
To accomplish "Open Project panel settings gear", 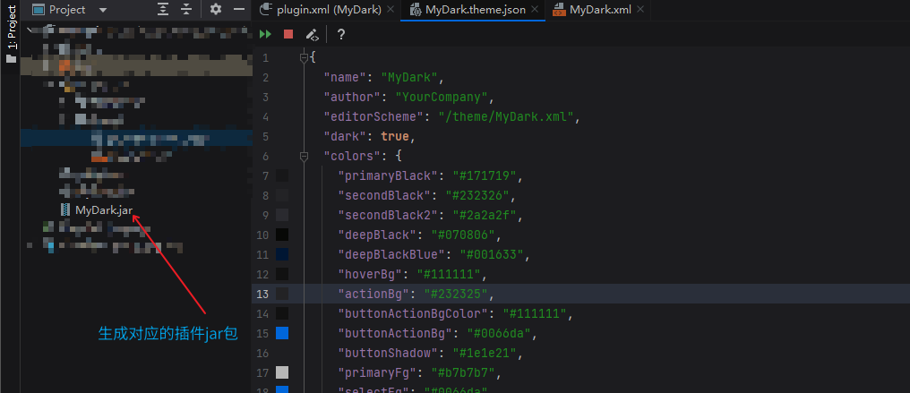I will pyautogui.click(x=216, y=9).
